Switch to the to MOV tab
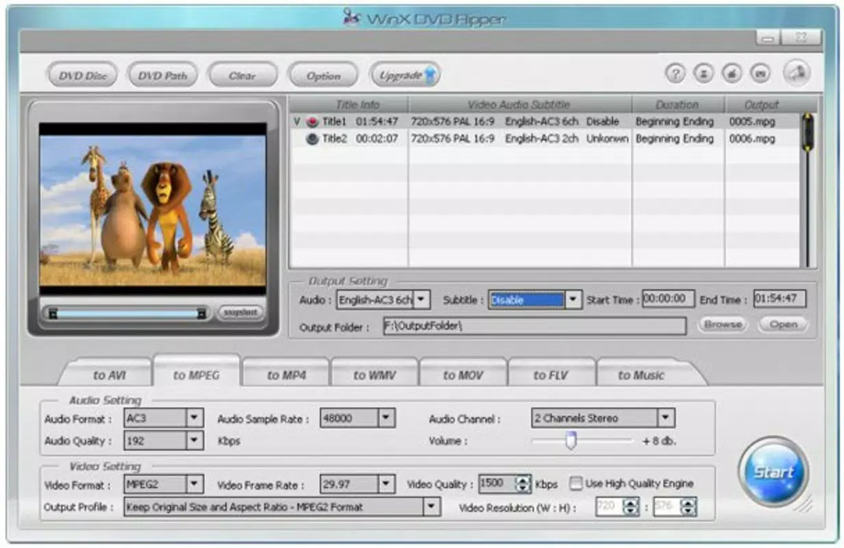Image resolution: width=844 pixels, height=548 pixels. pos(463,375)
